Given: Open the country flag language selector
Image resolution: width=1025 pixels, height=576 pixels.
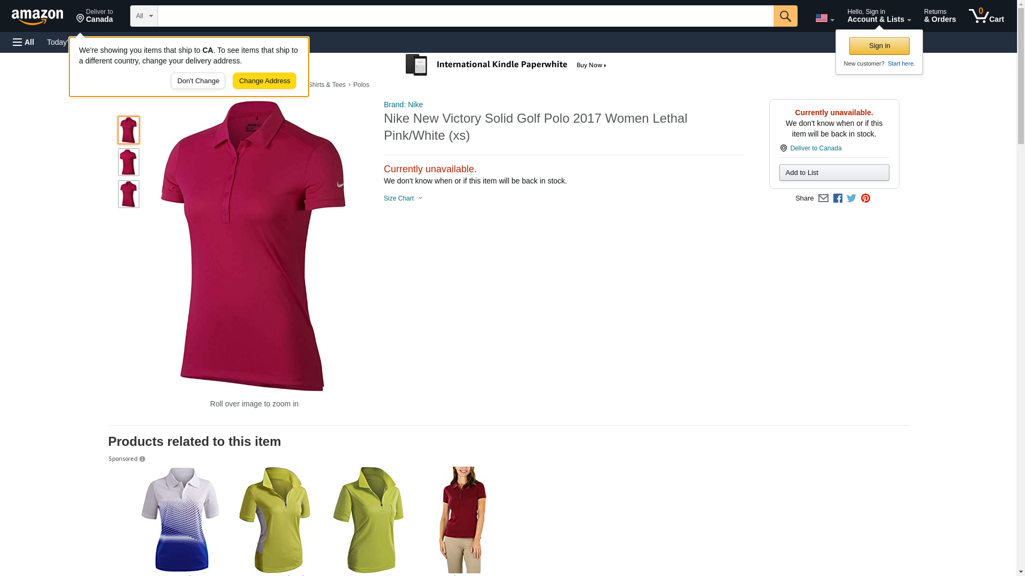Looking at the screenshot, I should [x=824, y=18].
